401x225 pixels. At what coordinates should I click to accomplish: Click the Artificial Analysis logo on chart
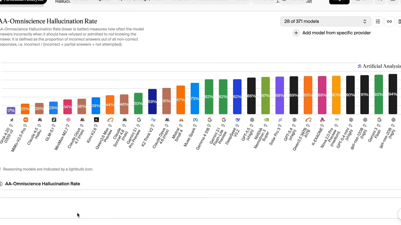pyautogui.click(x=379, y=66)
